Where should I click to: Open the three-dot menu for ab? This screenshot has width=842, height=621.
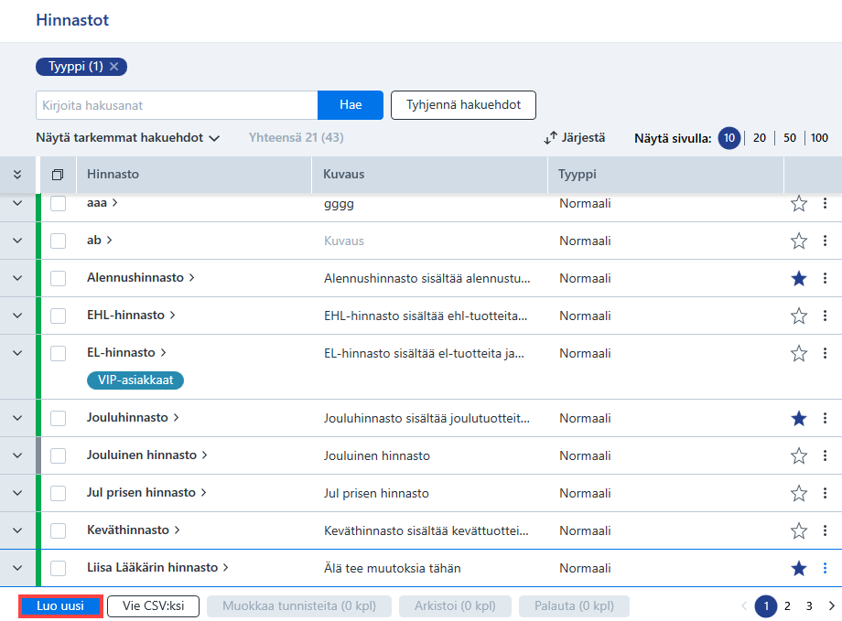pos(825,241)
